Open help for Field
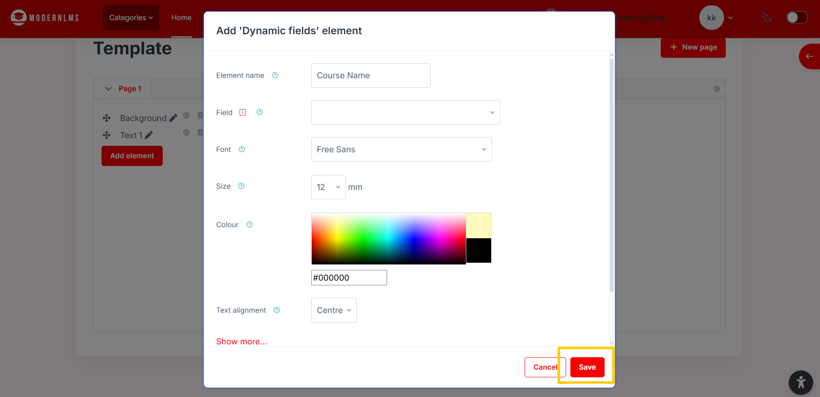This screenshot has width=820, height=397. coord(259,112)
